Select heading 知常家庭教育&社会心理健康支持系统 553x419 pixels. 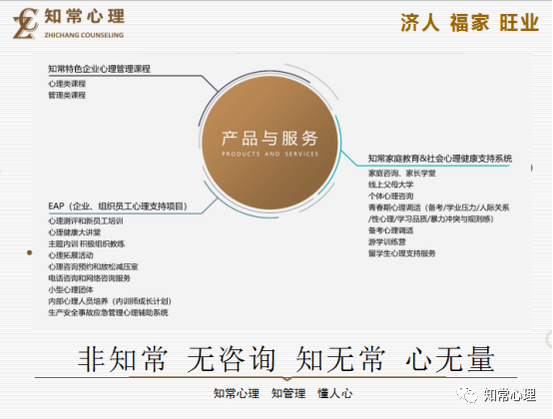[440, 159]
